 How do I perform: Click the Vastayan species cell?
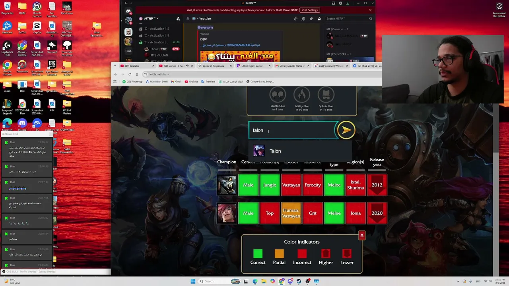click(x=291, y=185)
